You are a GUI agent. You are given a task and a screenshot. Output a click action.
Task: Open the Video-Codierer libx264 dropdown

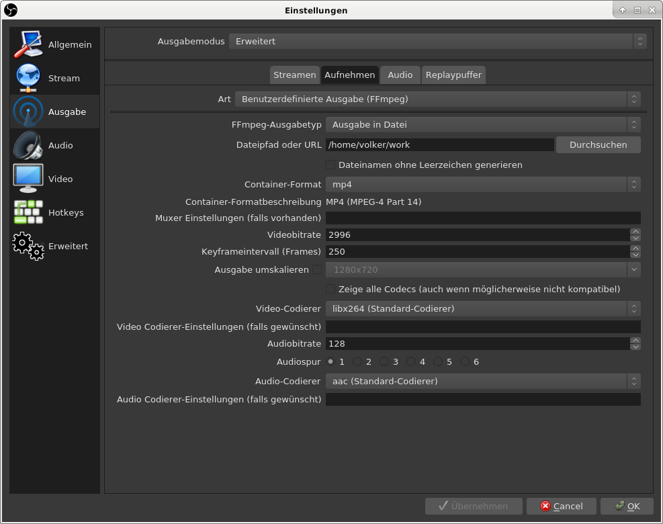(482, 308)
